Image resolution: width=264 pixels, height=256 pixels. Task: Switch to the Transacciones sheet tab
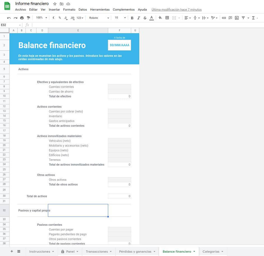pyautogui.click(x=97, y=251)
